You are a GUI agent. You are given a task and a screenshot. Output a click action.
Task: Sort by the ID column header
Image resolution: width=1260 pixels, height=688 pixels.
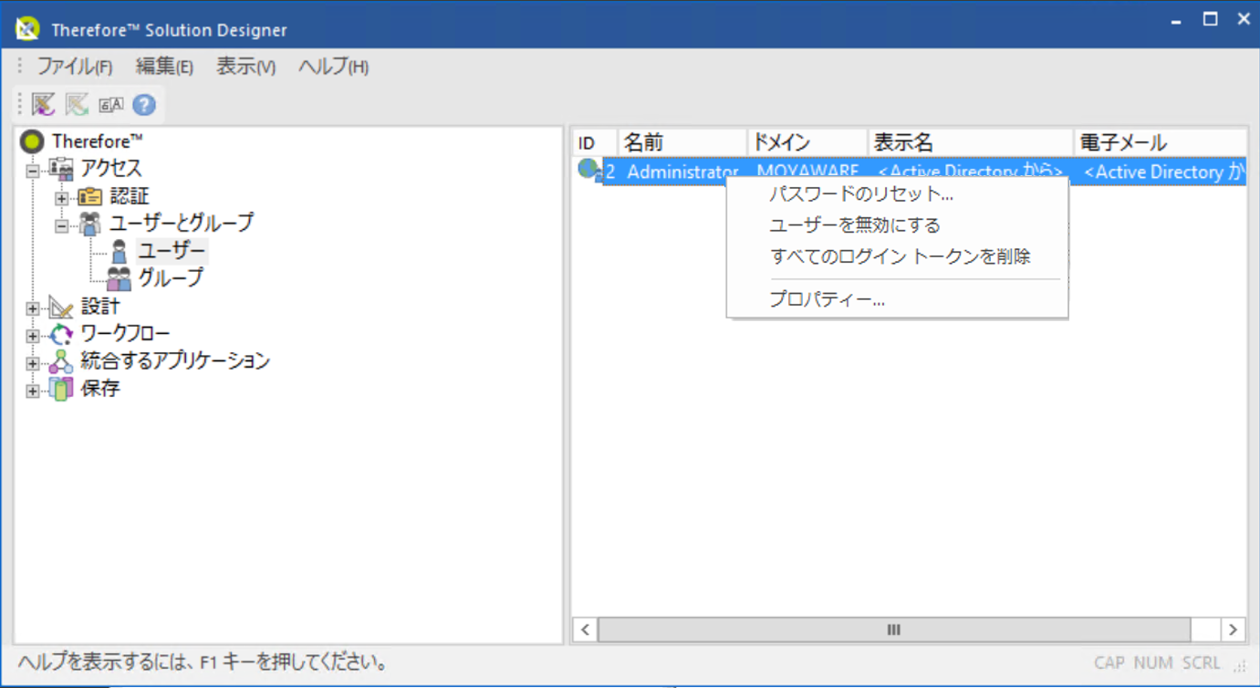click(x=594, y=143)
